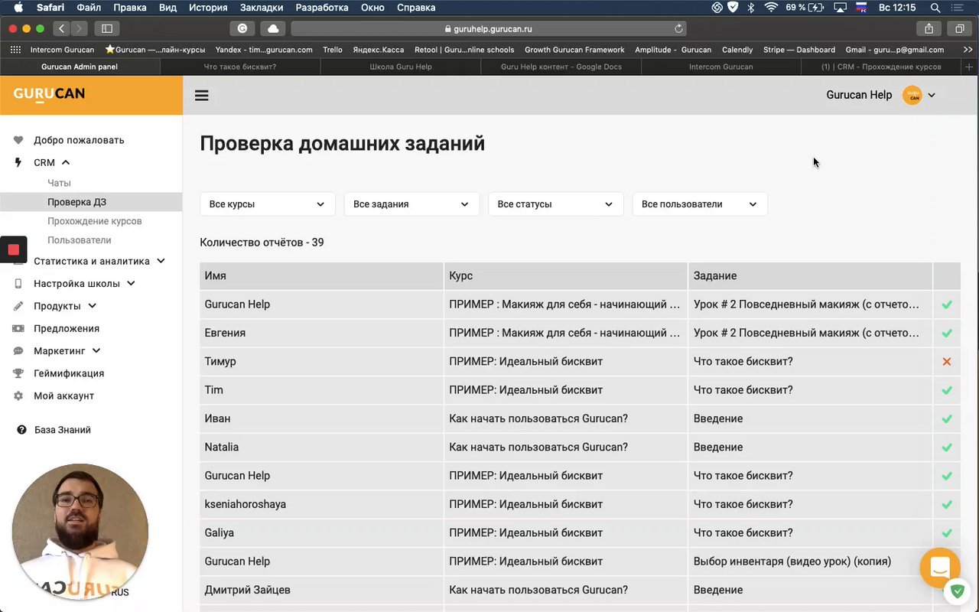Select Проверка ДЗ in the sidebar
This screenshot has height=612, width=979.
click(91, 202)
